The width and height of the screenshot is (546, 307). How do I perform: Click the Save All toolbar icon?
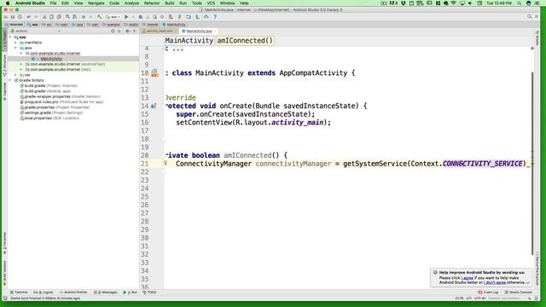[13, 17]
